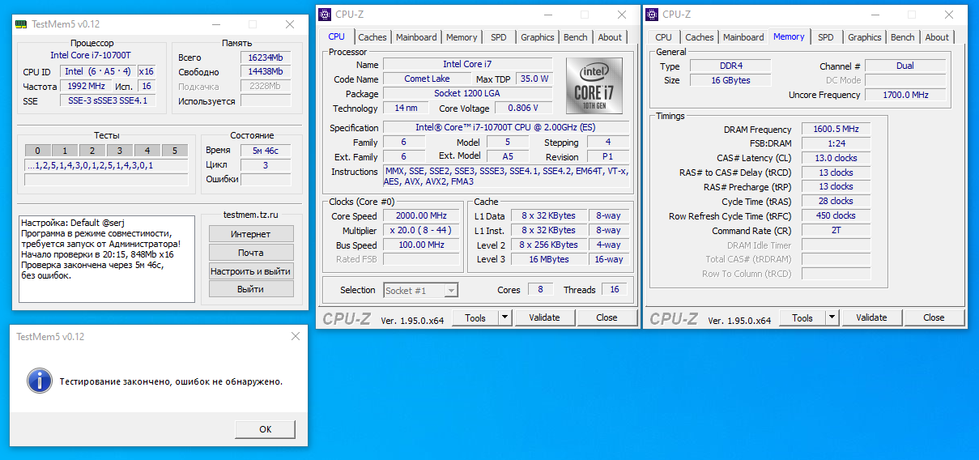Image resolution: width=979 pixels, height=460 pixels.
Task: Click the Интернет button in TestMem5
Action: point(251,234)
